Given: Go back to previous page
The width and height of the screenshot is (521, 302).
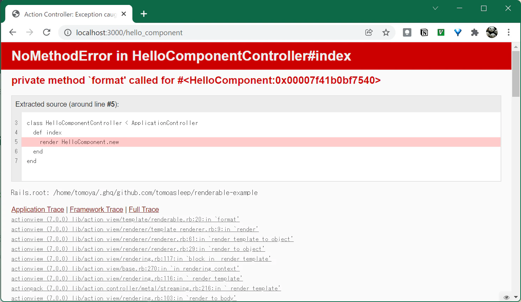Looking at the screenshot, I should [x=13, y=32].
